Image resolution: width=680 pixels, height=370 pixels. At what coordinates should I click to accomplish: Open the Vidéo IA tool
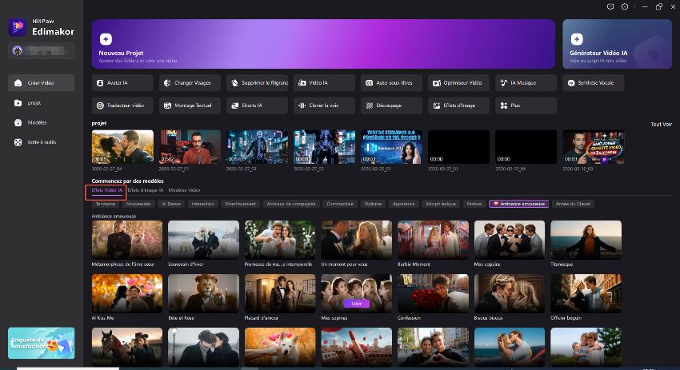[324, 83]
